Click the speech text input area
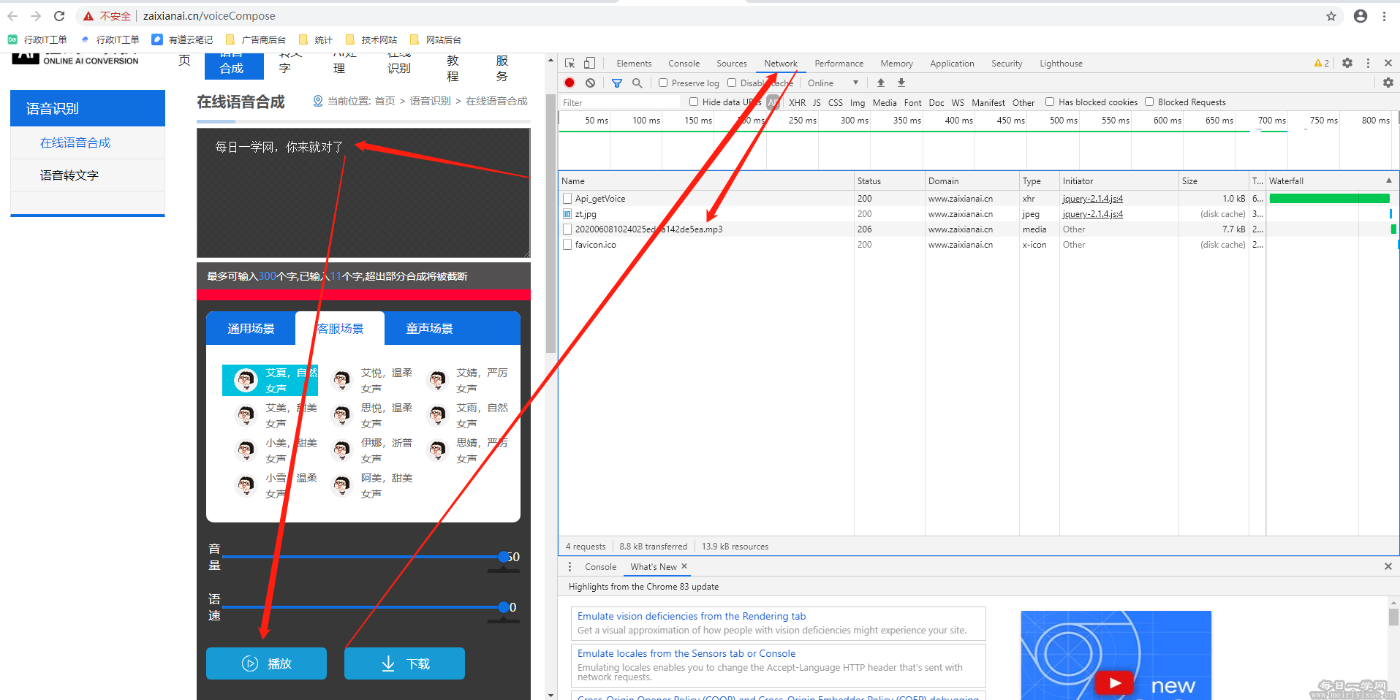The image size is (1400, 700). point(363,193)
